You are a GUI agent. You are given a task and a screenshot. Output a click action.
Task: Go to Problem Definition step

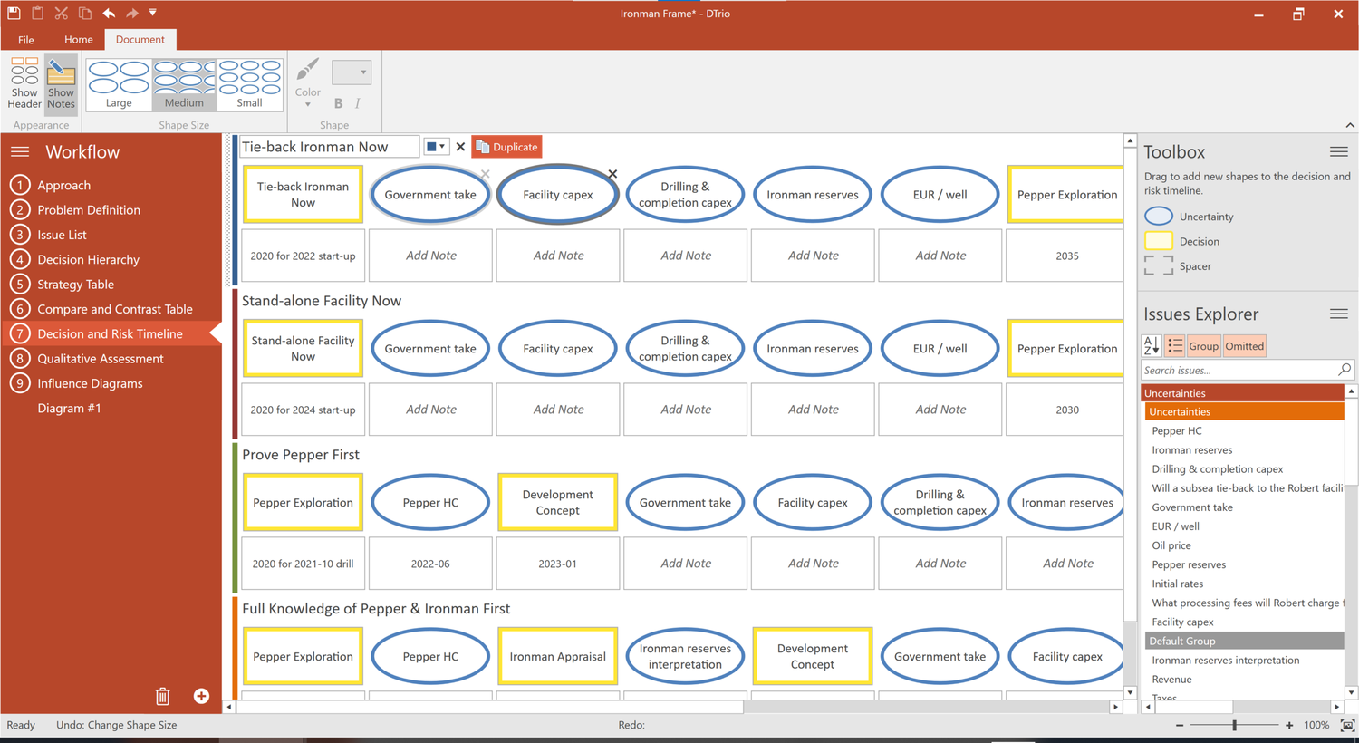pos(89,209)
